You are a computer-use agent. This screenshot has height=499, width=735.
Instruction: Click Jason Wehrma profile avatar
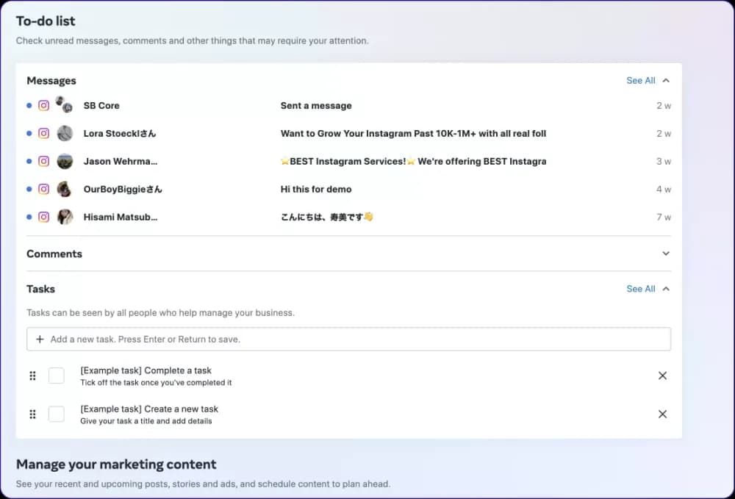pos(65,161)
